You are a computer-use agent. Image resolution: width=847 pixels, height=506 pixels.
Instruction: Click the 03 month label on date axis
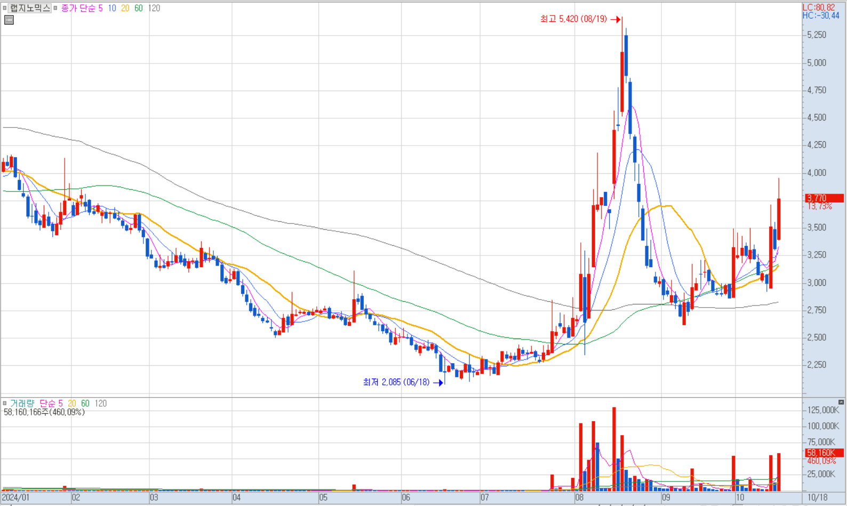154,498
